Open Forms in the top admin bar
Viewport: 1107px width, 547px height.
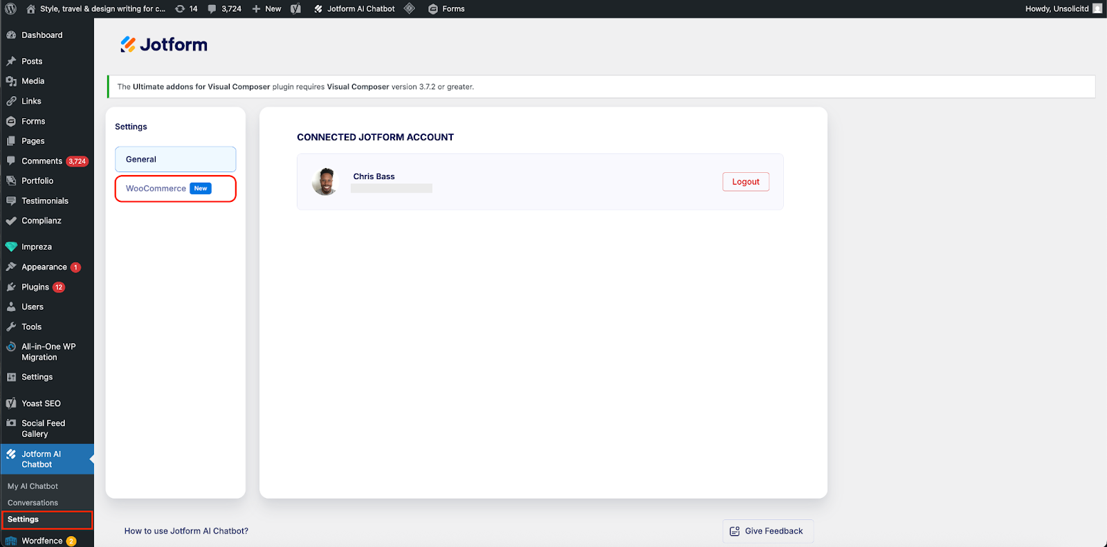click(x=446, y=9)
